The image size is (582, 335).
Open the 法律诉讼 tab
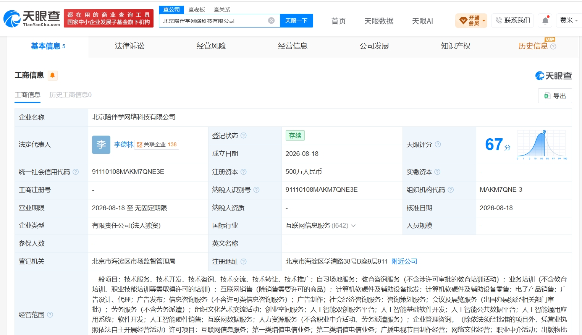tap(129, 46)
